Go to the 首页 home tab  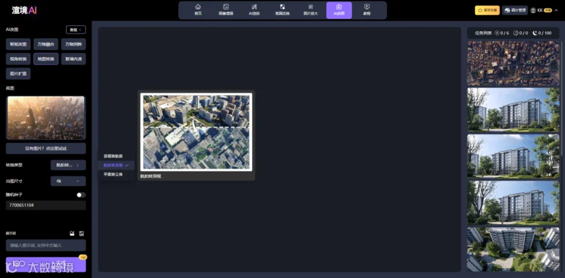coord(198,10)
